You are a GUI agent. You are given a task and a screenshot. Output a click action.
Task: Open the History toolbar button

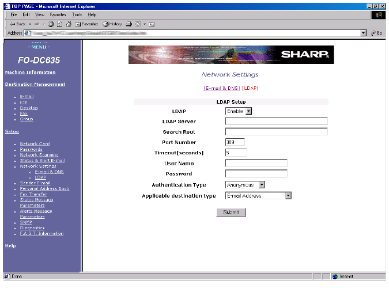(112, 24)
